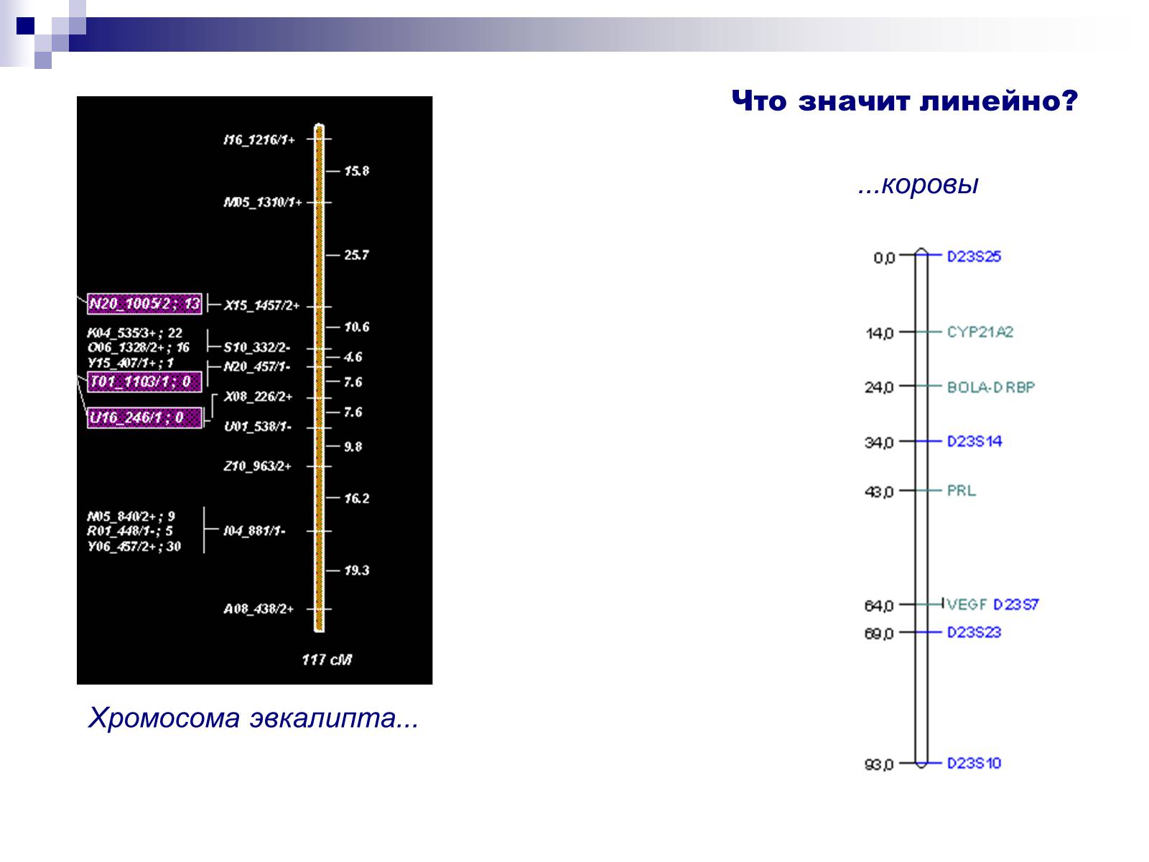Select the Z10_963/2+ marker label

257,466
